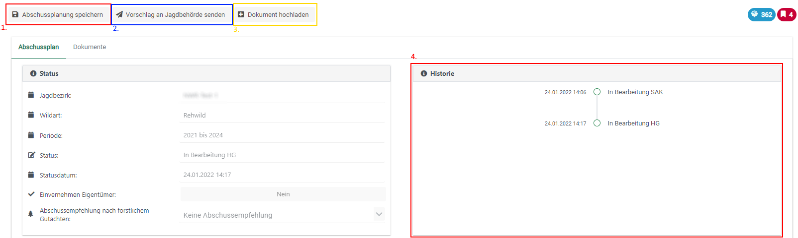Screen dimensions: 798x238
Task: Click the Historie panel info icon
Action: [424, 73]
